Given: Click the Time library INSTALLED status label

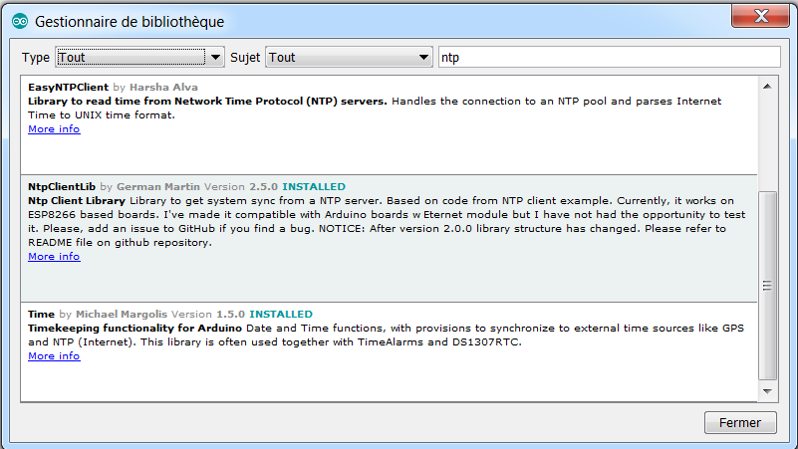Looking at the screenshot, I should (x=280, y=315).
